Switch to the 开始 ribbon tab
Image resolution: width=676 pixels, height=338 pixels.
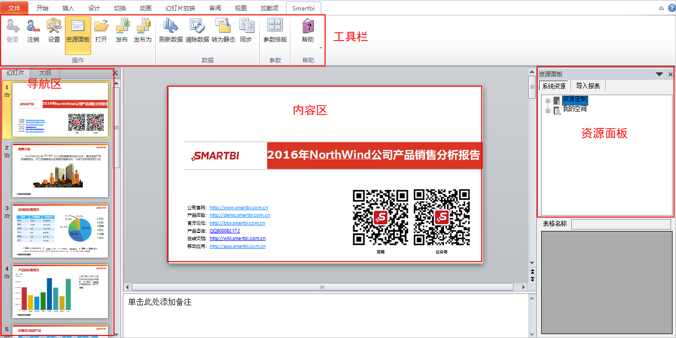pos(43,8)
